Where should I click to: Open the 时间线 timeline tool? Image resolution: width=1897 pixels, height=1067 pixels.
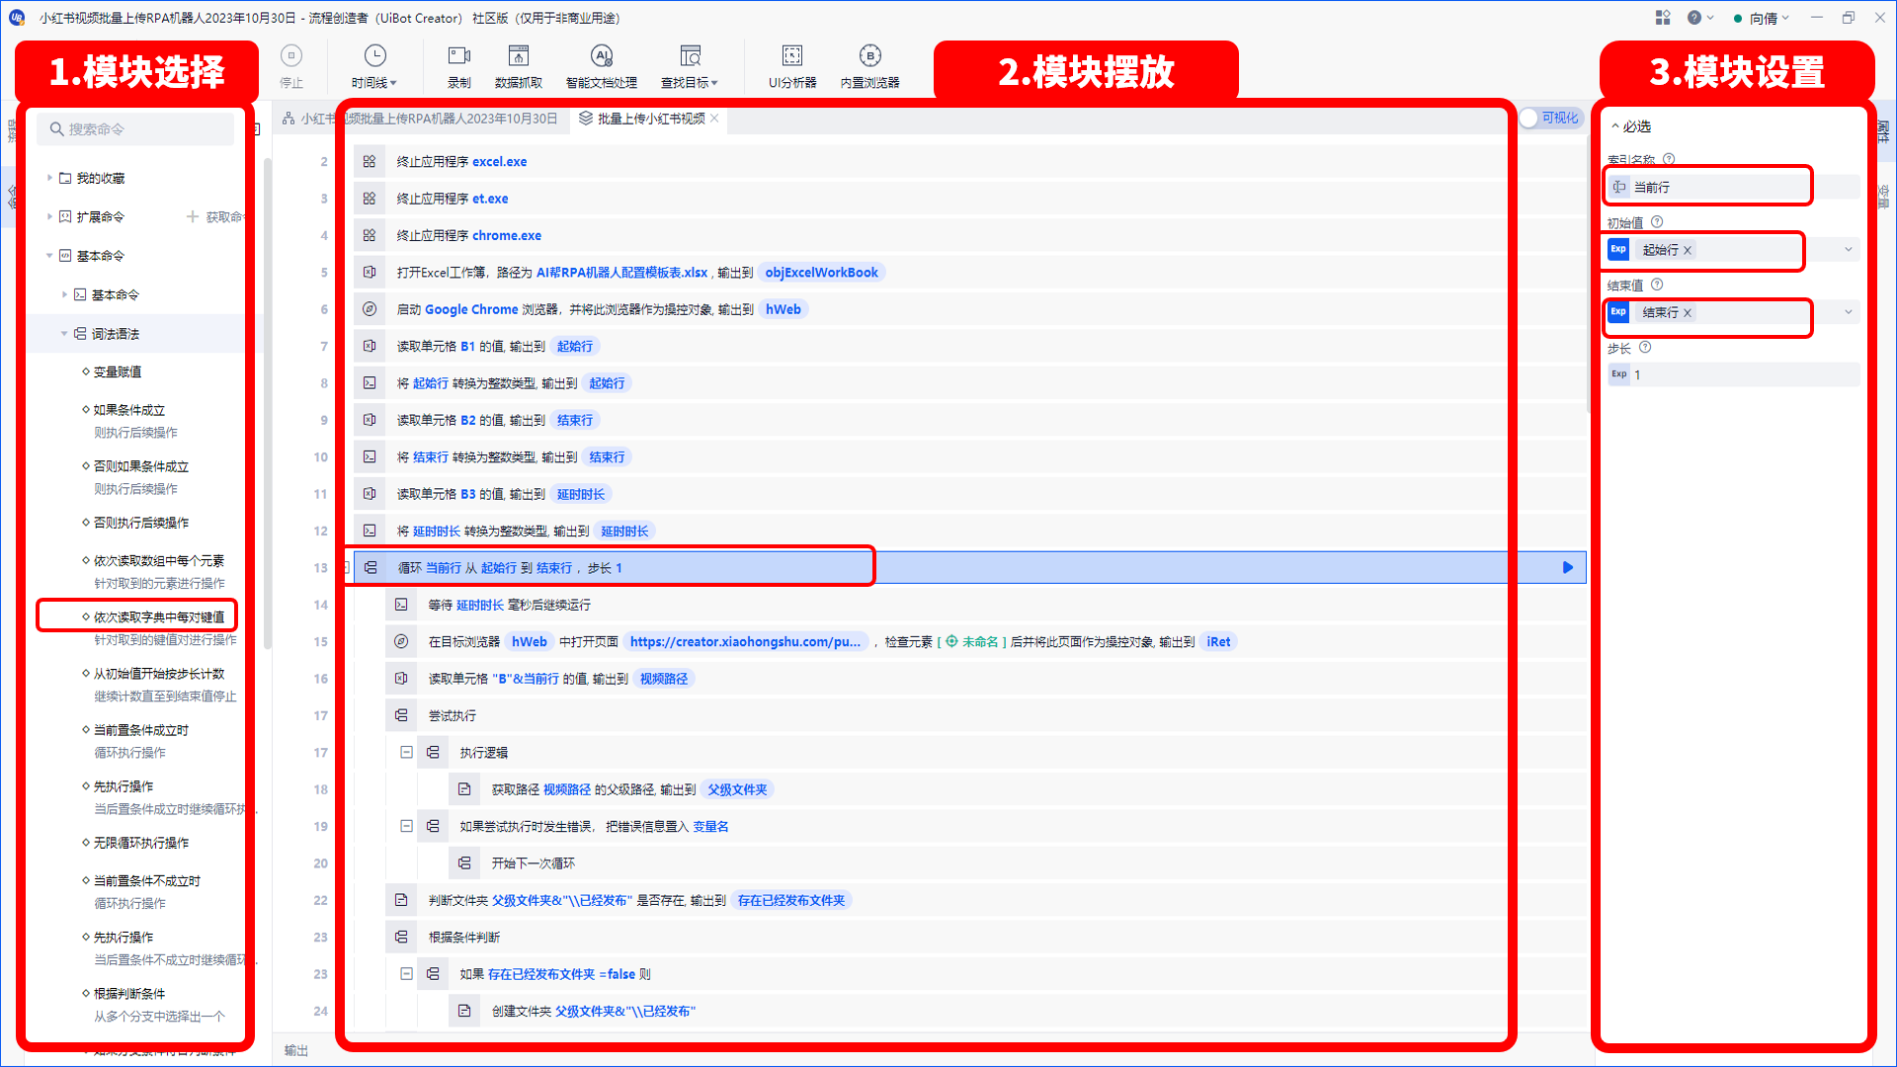(374, 66)
